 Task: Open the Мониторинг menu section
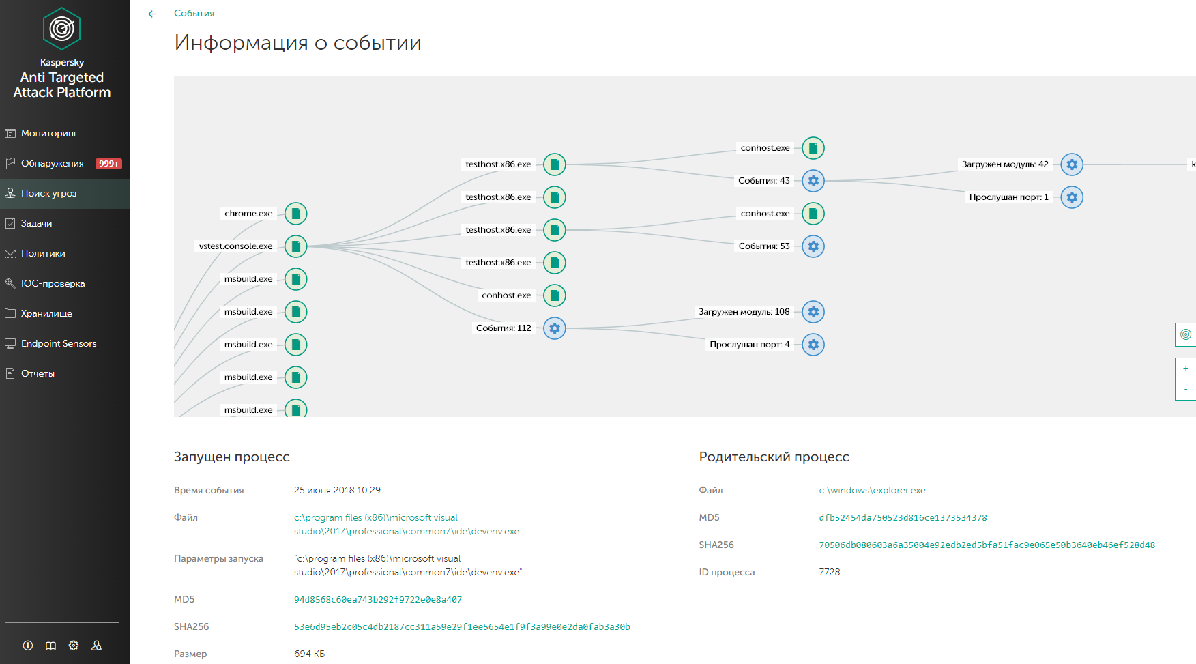point(49,133)
